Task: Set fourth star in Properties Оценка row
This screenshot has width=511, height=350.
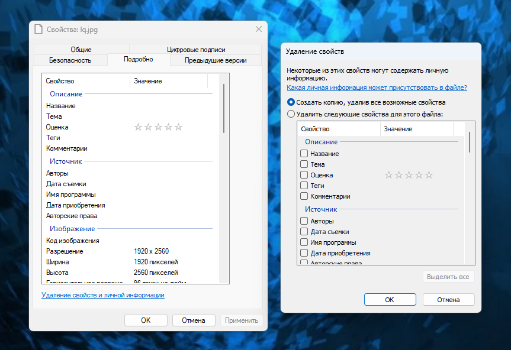Action: (x=169, y=127)
